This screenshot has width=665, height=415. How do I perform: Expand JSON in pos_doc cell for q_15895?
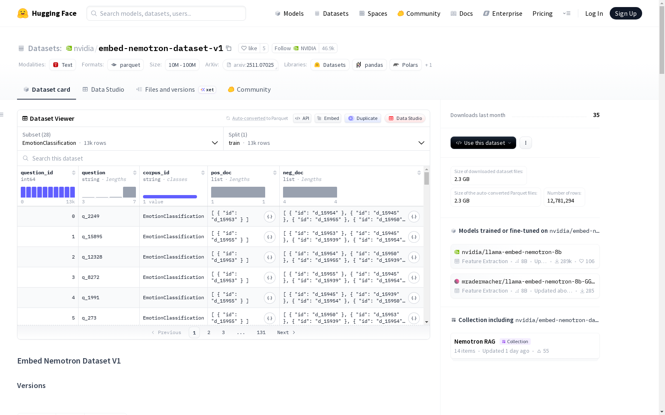[x=270, y=237]
